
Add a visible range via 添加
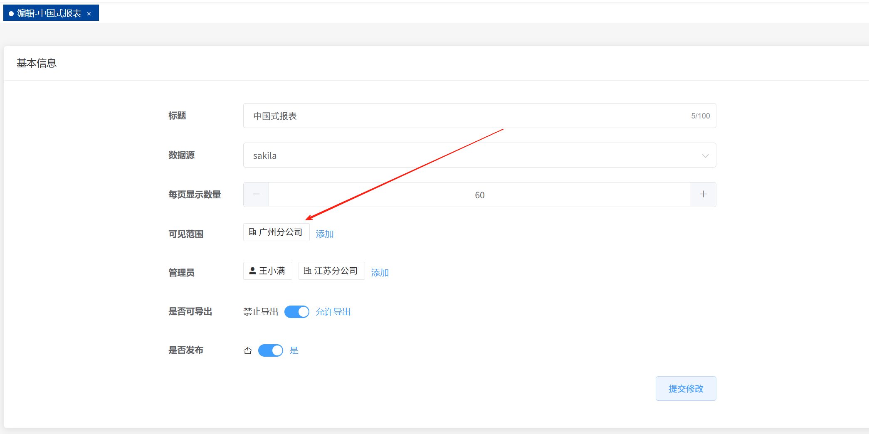(x=324, y=234)
